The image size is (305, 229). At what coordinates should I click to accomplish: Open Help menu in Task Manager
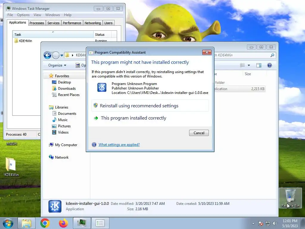click(x=68, y=15)
